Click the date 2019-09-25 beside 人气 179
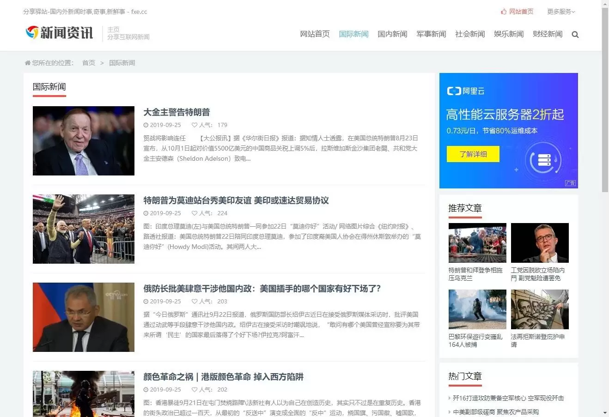This screenshot has width=609, height=417. point(165,125)
